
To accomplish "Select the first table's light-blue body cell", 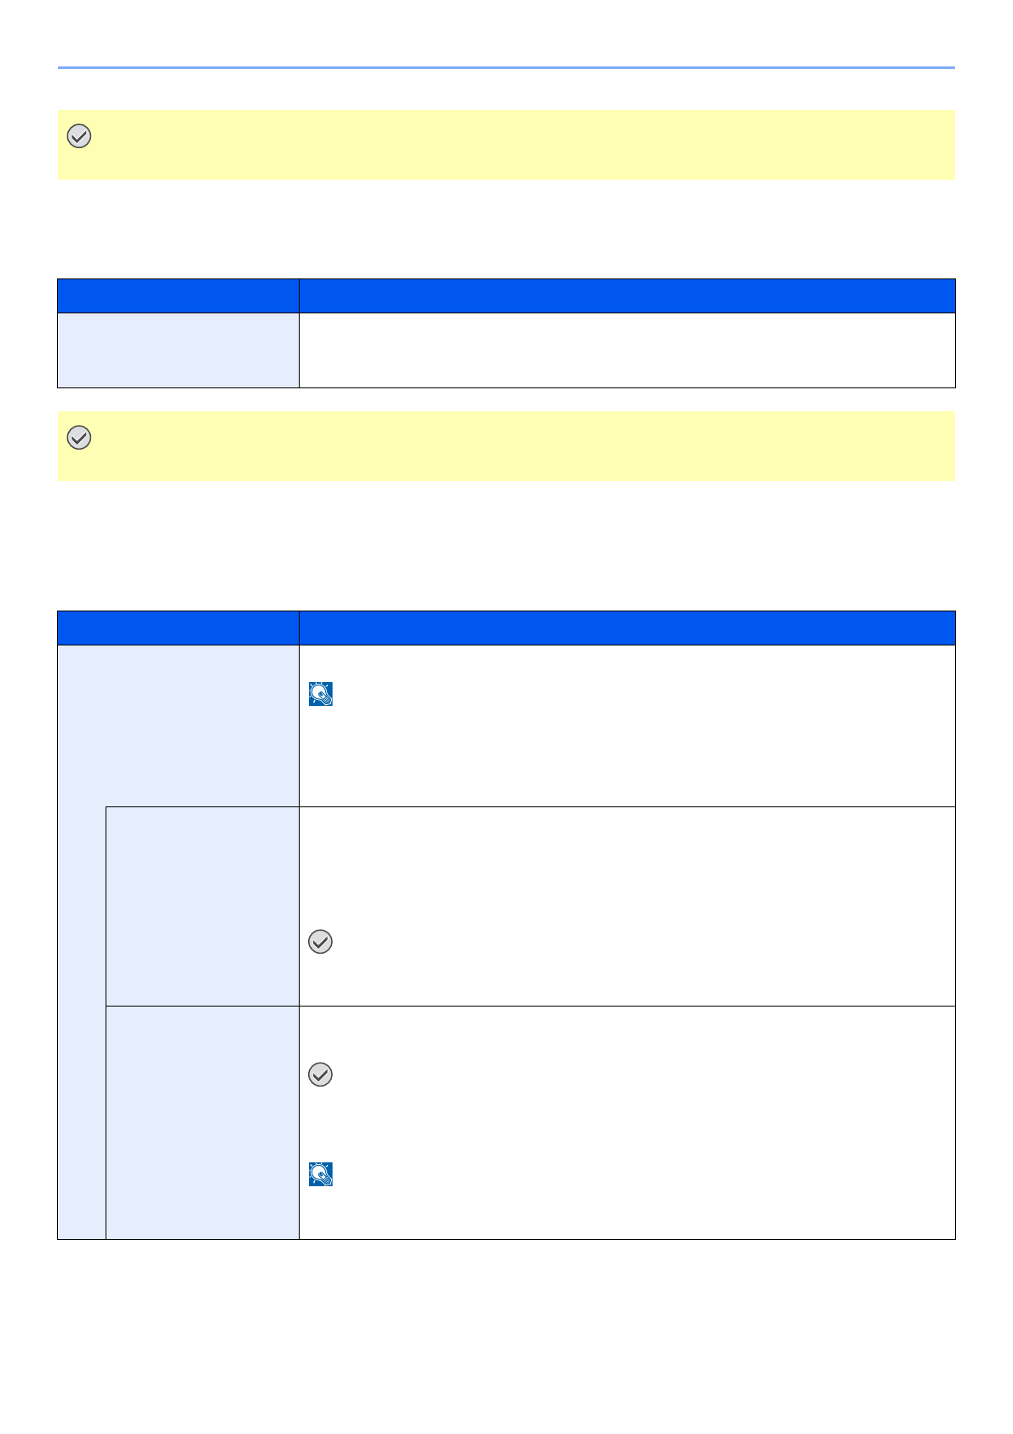I will (178, 350).
